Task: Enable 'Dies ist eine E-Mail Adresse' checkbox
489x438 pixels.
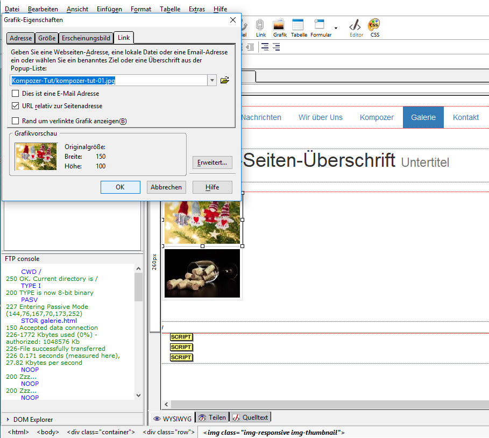Action: point(16,94)
